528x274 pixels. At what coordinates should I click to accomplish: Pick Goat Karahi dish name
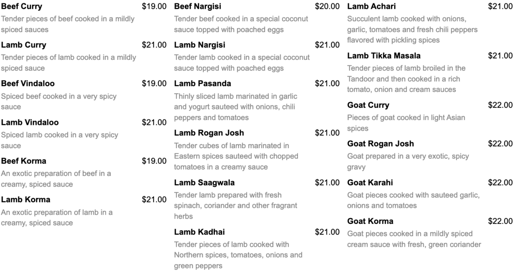[x=370, y=183]
